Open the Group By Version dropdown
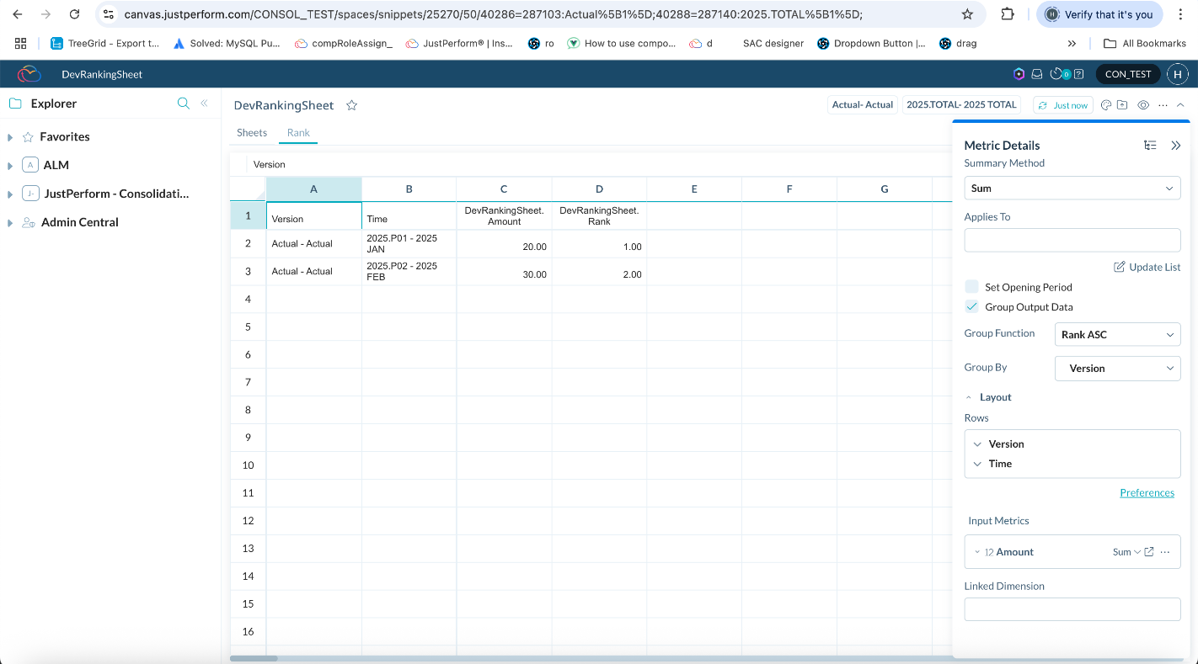 [x=1117, y=369]
